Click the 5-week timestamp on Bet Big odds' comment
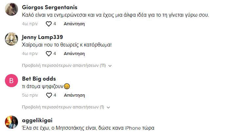Screen dimensions: 234x133 tap(30, 95)
